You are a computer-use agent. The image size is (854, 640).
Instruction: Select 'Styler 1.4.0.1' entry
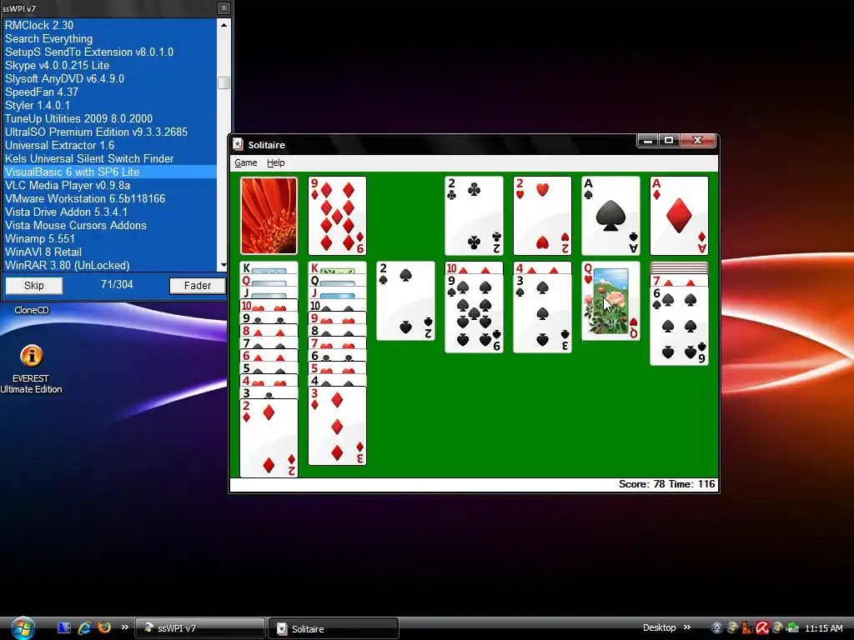[x=110, y=105]
